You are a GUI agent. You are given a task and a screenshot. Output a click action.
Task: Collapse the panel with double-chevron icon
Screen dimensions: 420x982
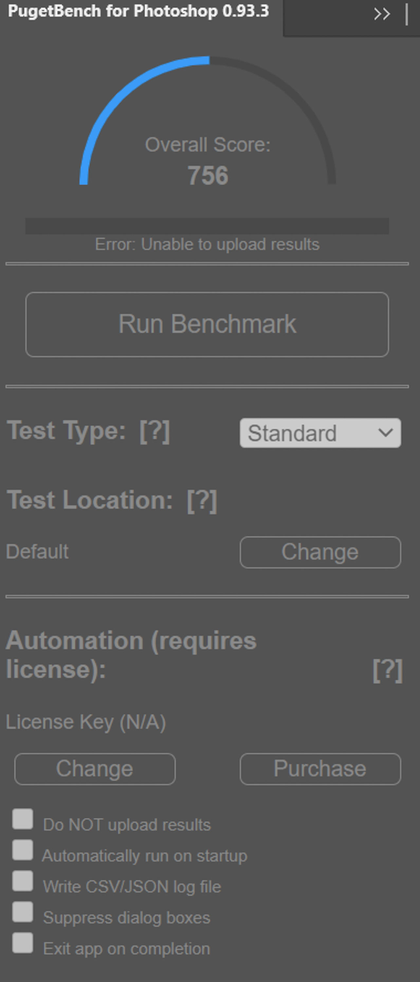[382, 14]
